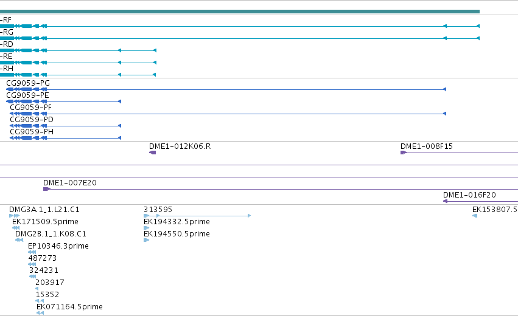Screen dimensions: 518x316
Task: Select the 15352 EST label
Action: point(47,295)
